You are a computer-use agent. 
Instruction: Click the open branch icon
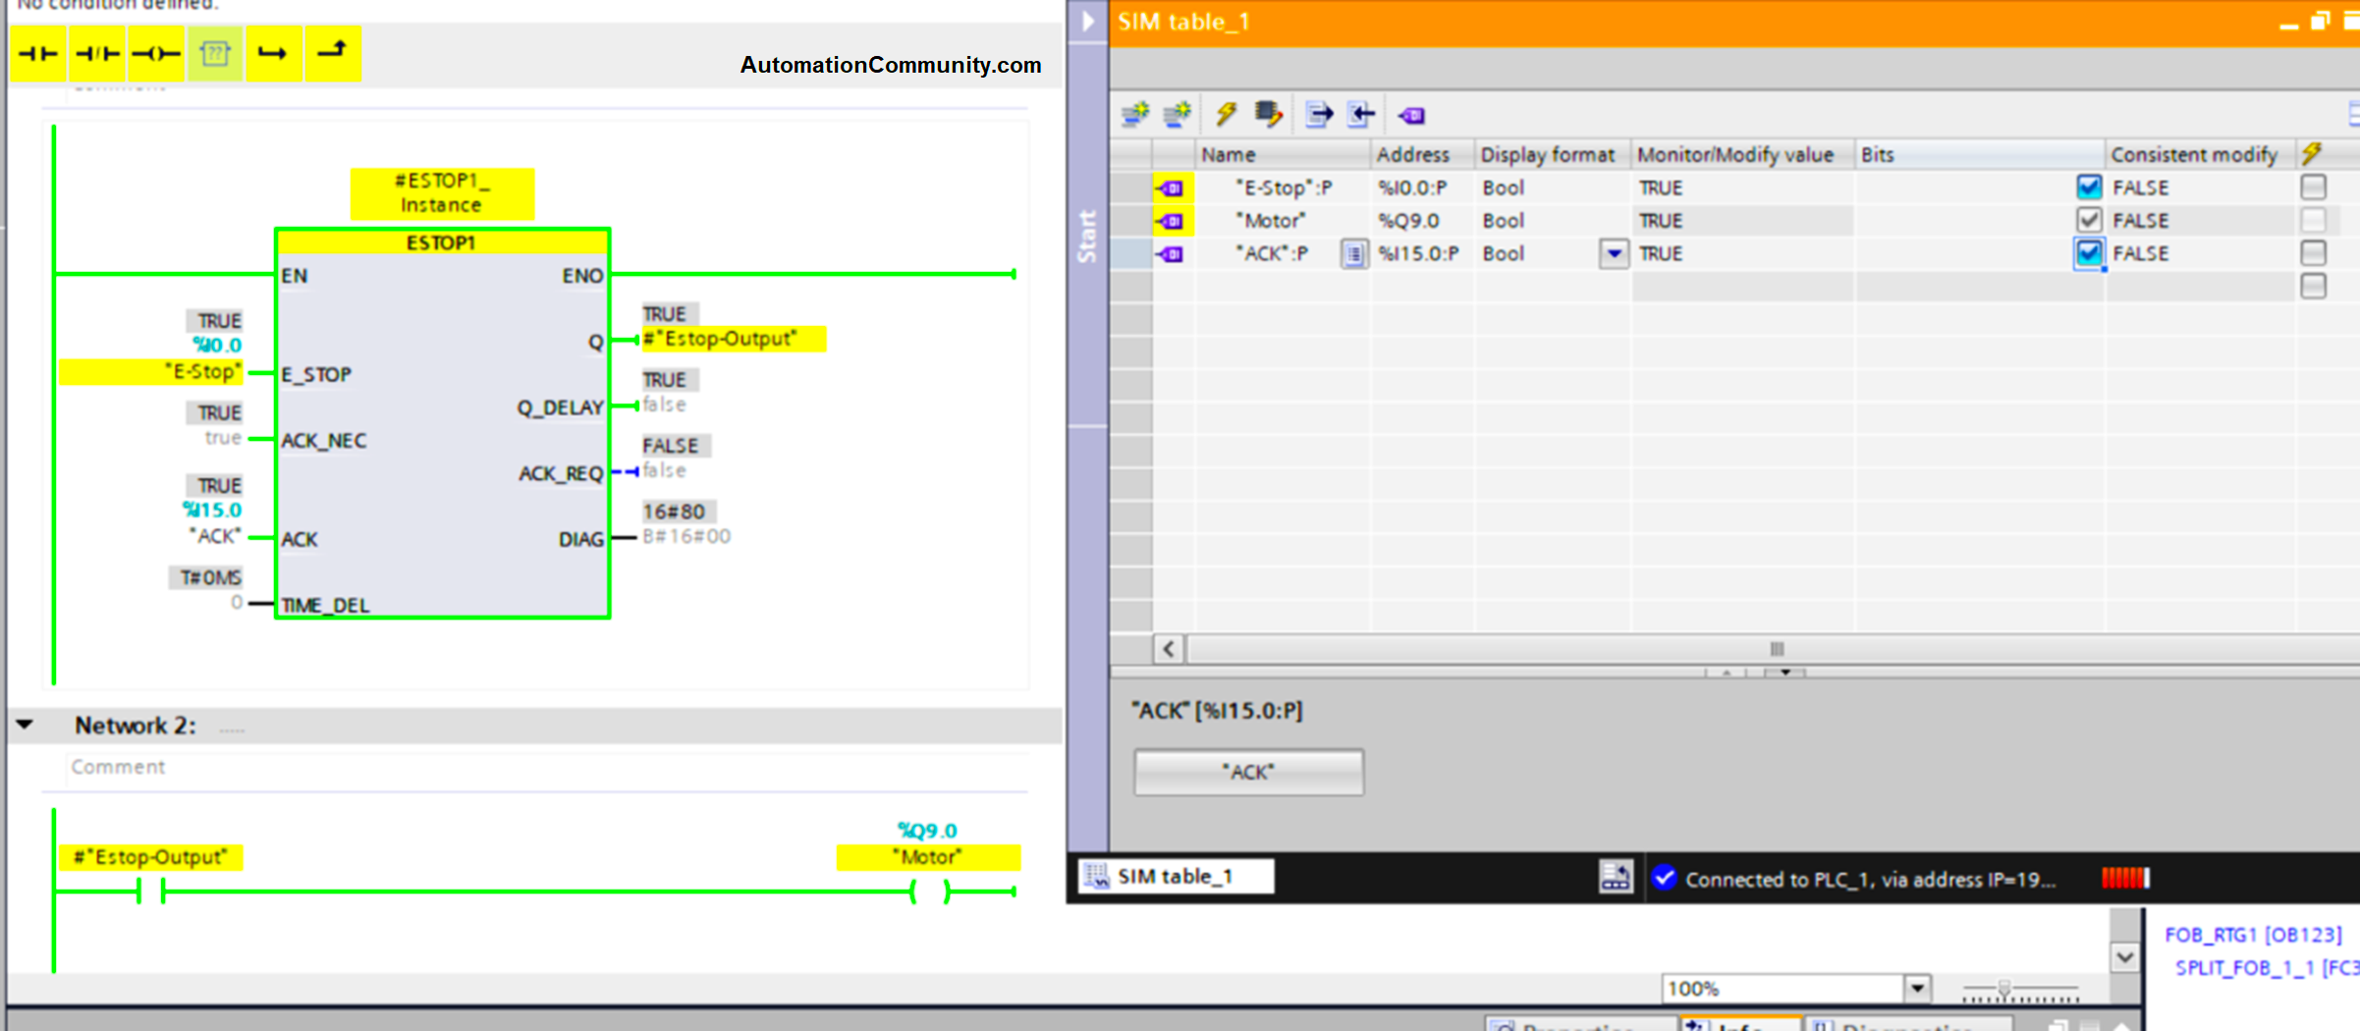click(x=273, y=54)
